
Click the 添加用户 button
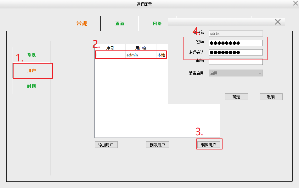tap(106, 145)
